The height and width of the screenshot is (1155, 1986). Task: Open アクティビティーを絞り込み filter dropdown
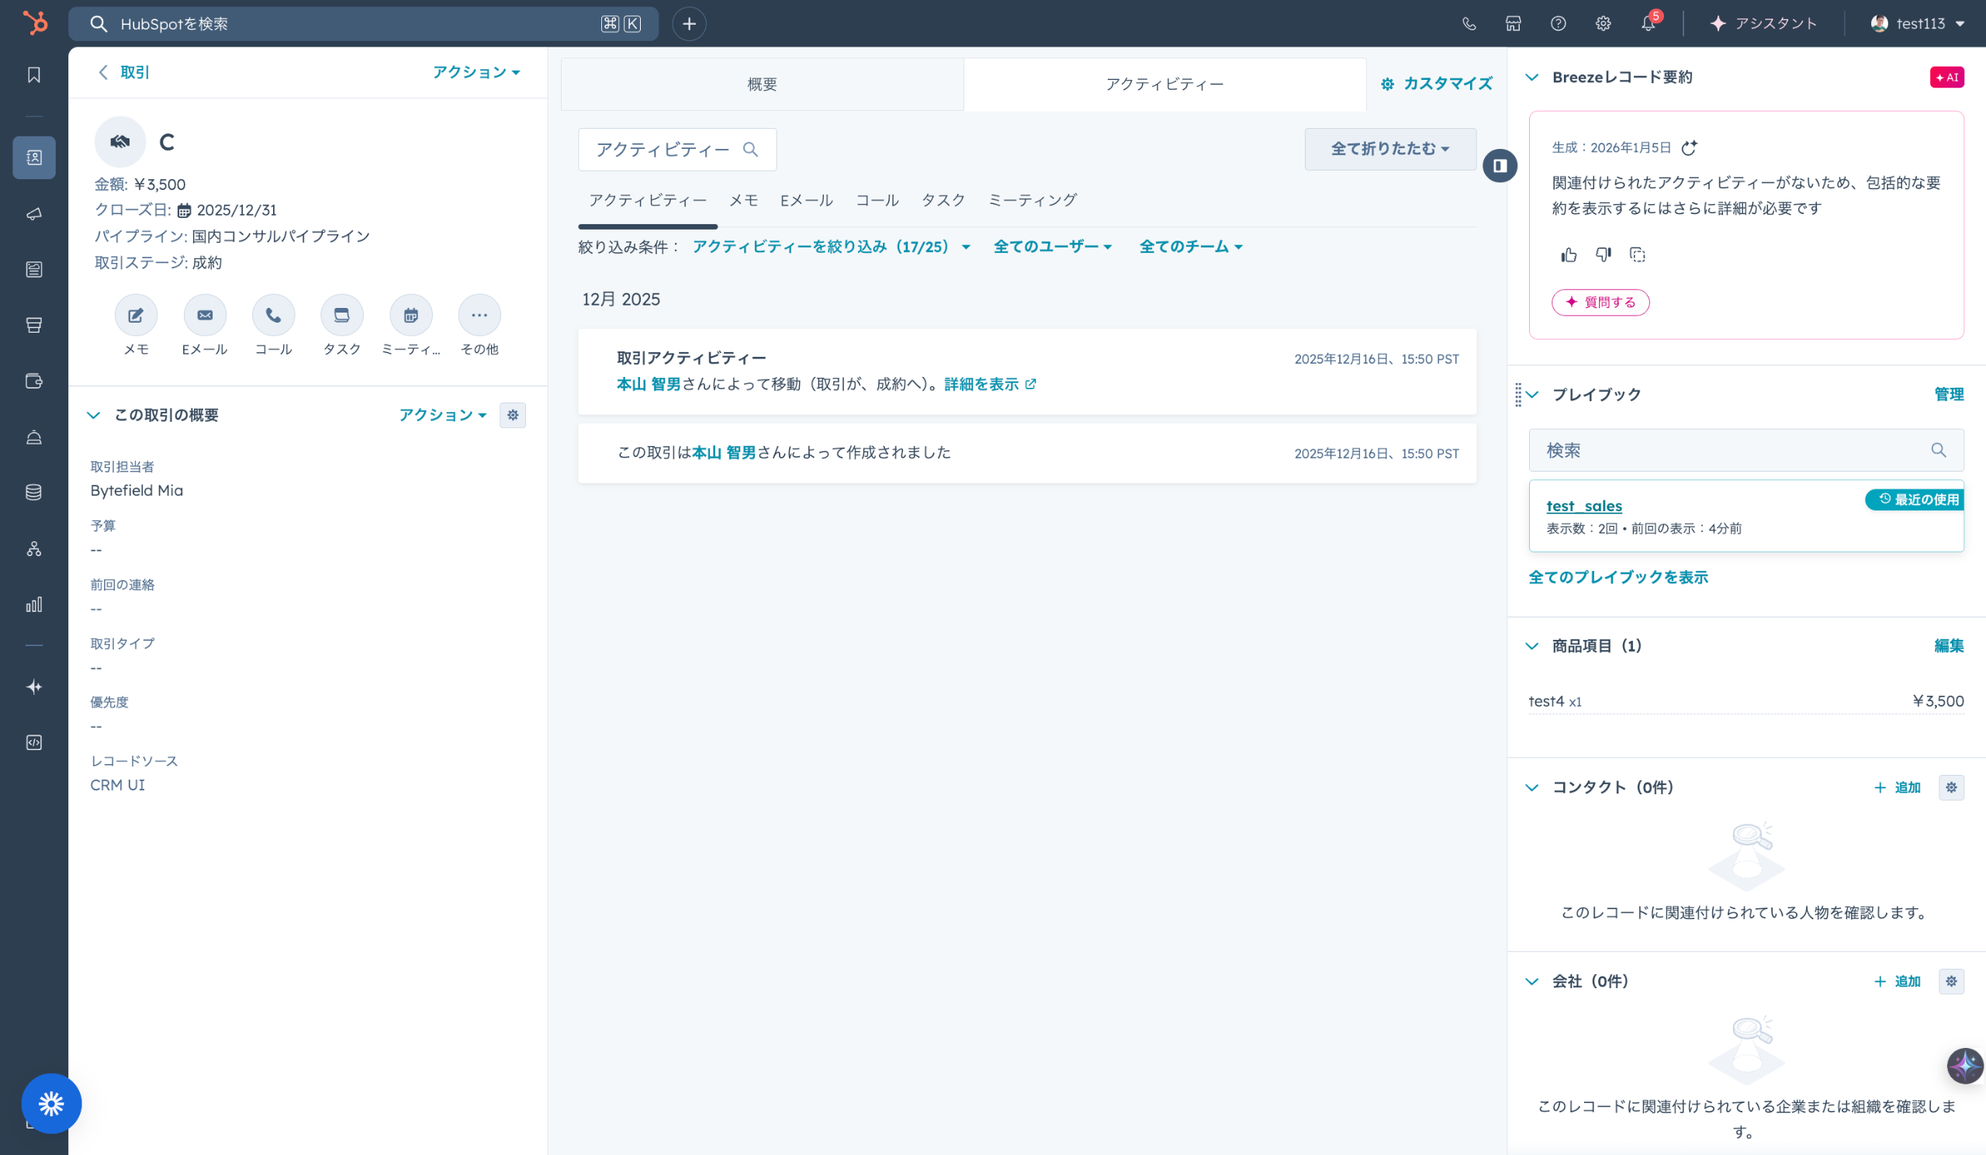(831, 247)
